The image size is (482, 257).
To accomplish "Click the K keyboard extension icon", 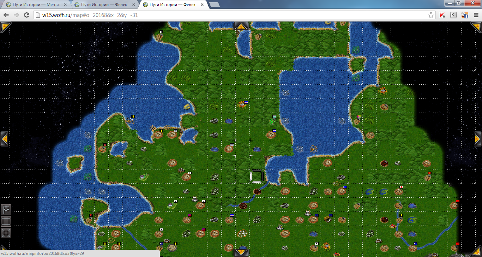I will point(454,15).
